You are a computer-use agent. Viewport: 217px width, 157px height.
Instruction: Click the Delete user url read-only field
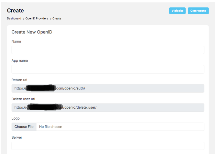108,107
